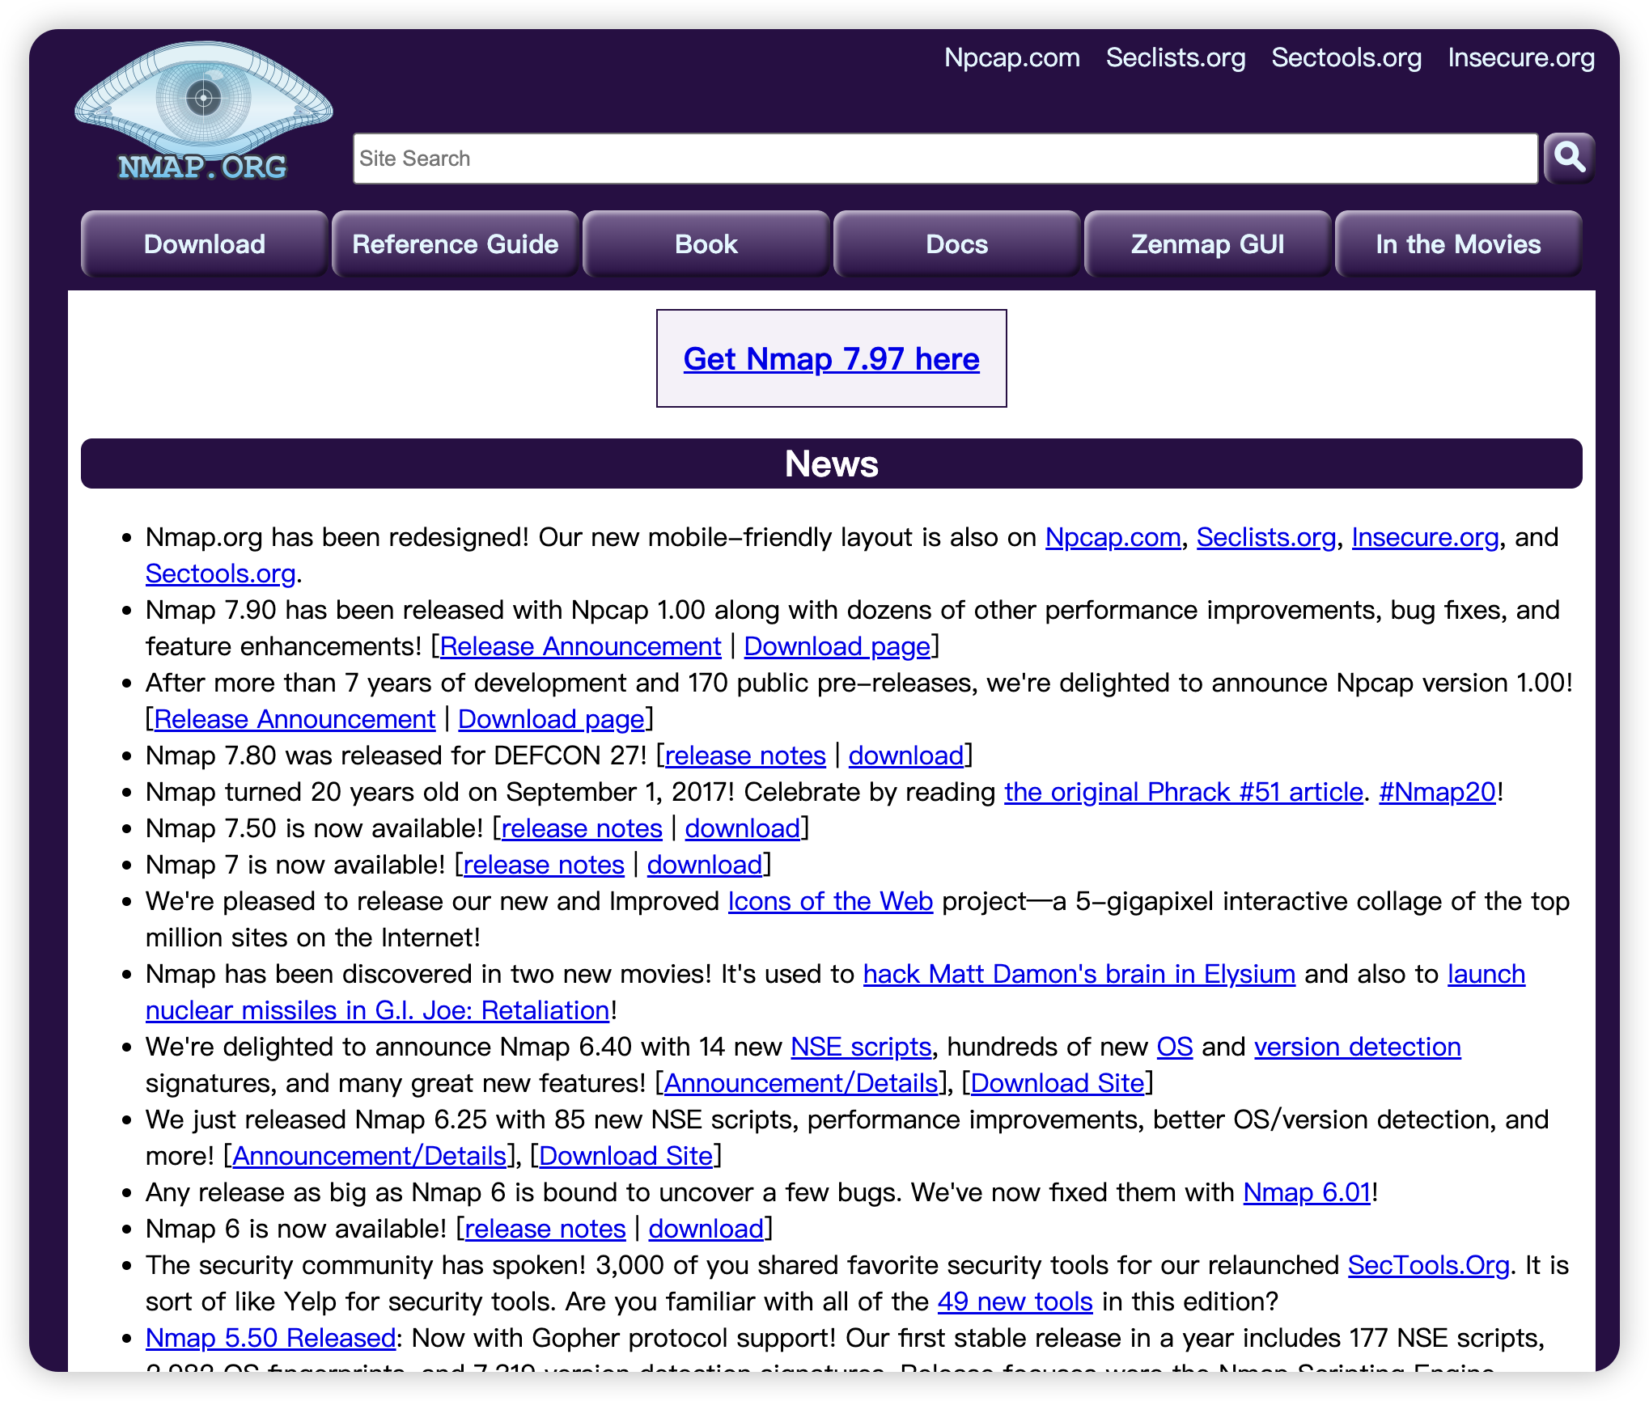
Task: Click the 49 new tools link
Action: tap(1015, 1302)
